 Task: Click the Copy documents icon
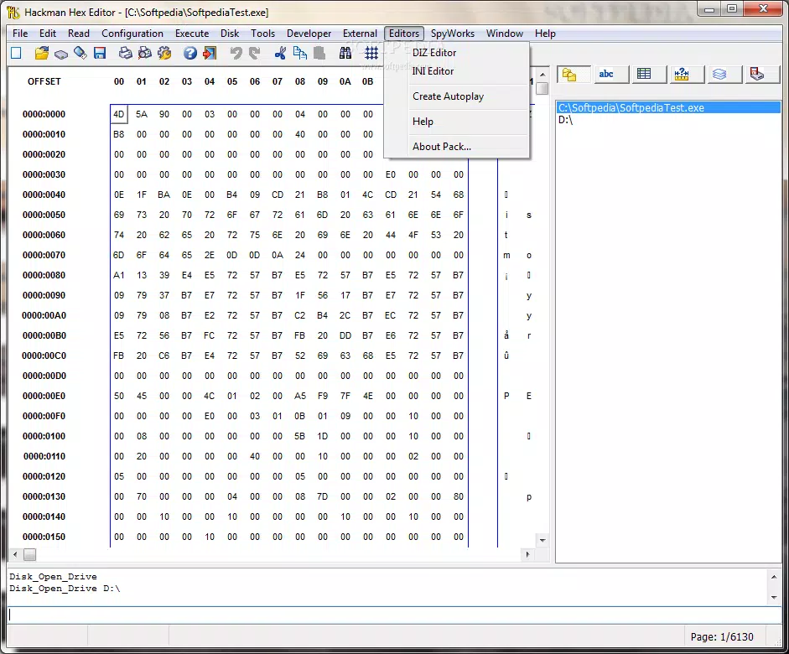(x=300, y=53)
